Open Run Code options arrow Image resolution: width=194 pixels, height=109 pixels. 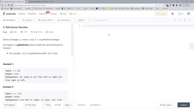pyautogui.click(x=172, y=105)
